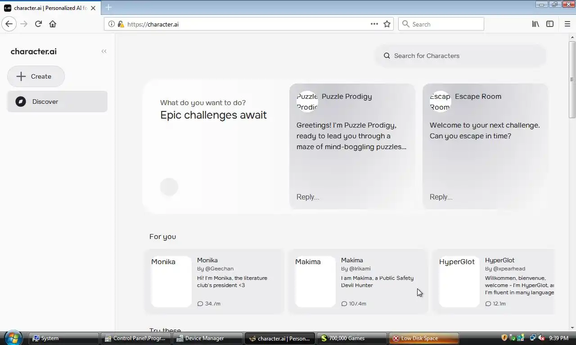Open the Puzzle Prodigy card title

(x=347, y=96)
